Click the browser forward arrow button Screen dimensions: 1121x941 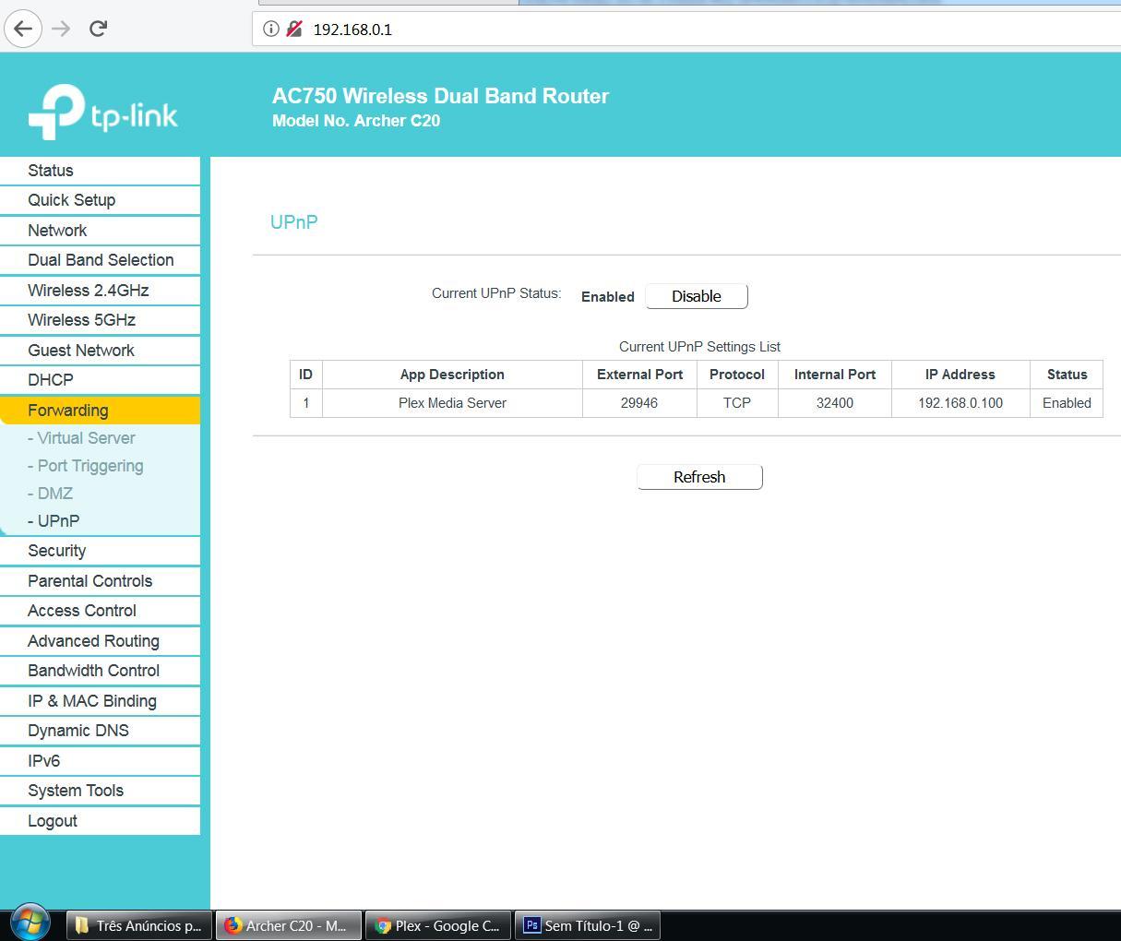pyautogui.click(x=61, y=29)
